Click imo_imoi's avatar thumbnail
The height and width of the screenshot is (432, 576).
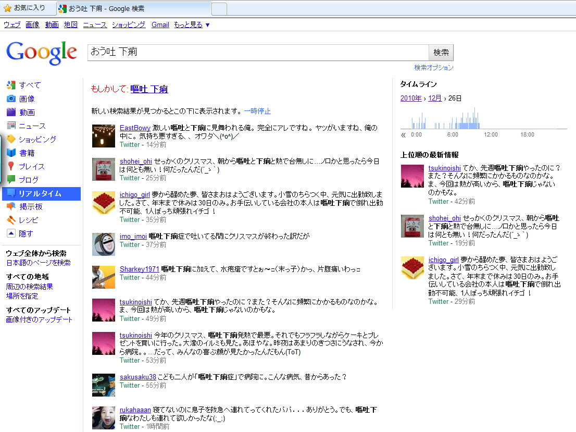[x=104, y=244]
